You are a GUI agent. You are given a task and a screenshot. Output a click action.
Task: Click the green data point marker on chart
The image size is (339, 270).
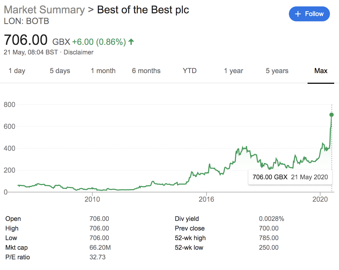pyautogui.click(x=332, y=115)
